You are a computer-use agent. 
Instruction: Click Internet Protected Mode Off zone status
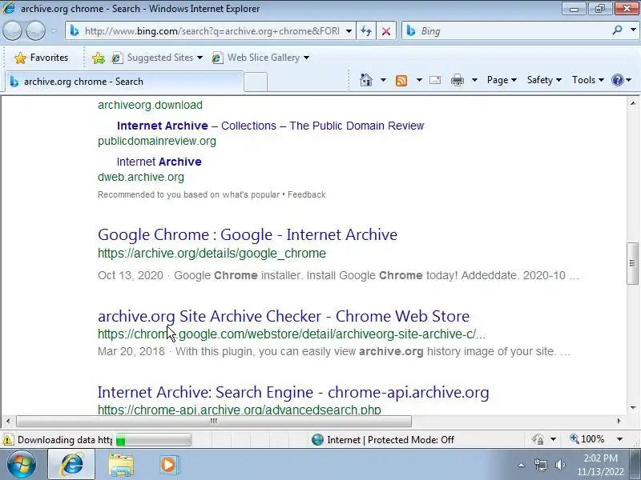coord(383,440)
